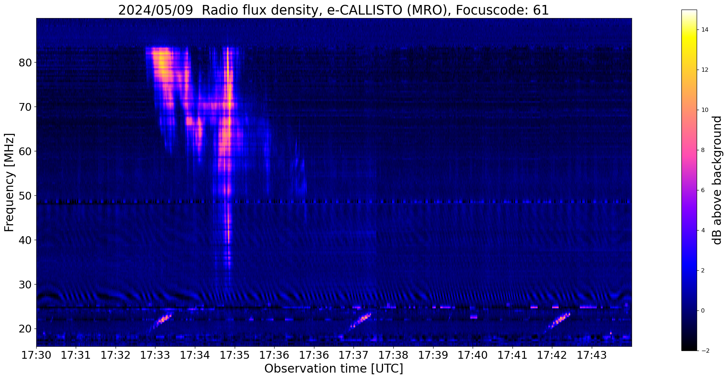Viewport: 728px width, 379px height.
Task: Click the 20 tick on the frequency axis
Action: [25, 329]
